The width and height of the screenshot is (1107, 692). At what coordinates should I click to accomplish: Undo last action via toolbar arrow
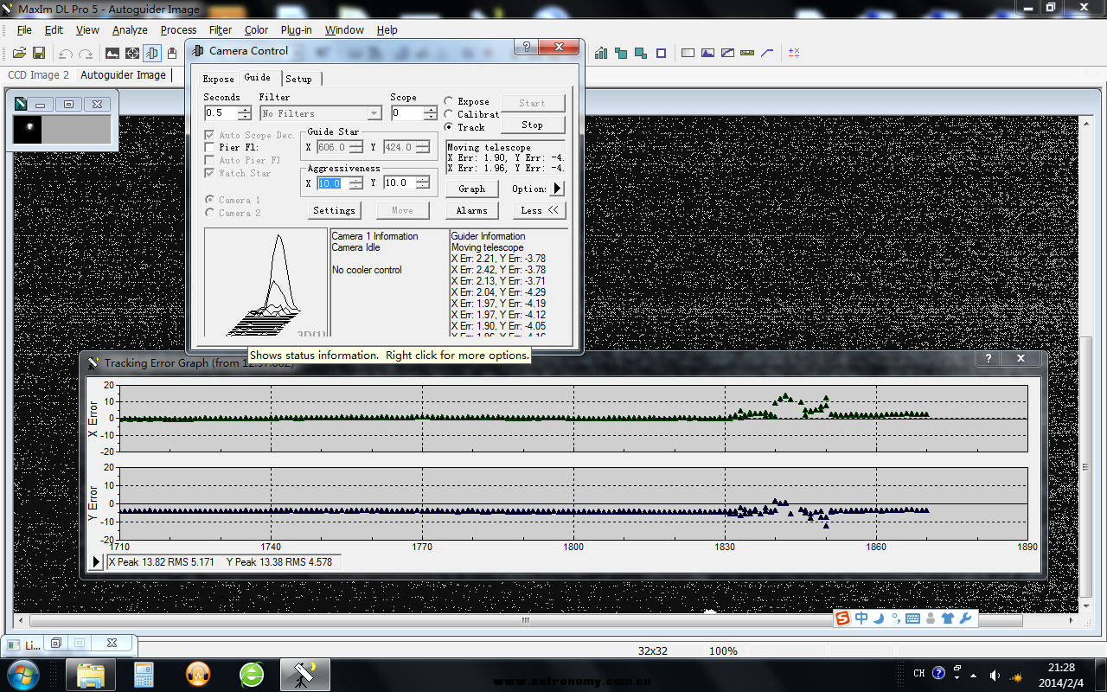(65, 54)
